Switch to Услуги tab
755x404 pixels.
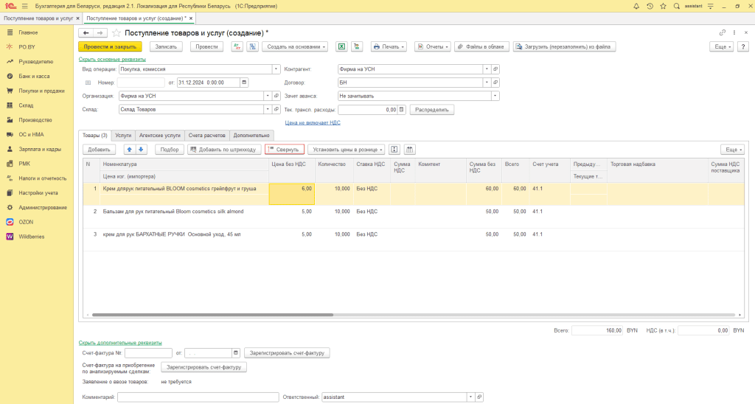pyautogui.click(x=123, y=136)
